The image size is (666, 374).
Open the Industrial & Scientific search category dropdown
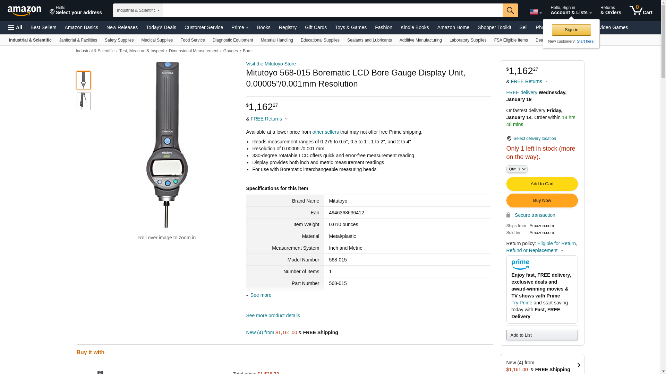(138, 10)
